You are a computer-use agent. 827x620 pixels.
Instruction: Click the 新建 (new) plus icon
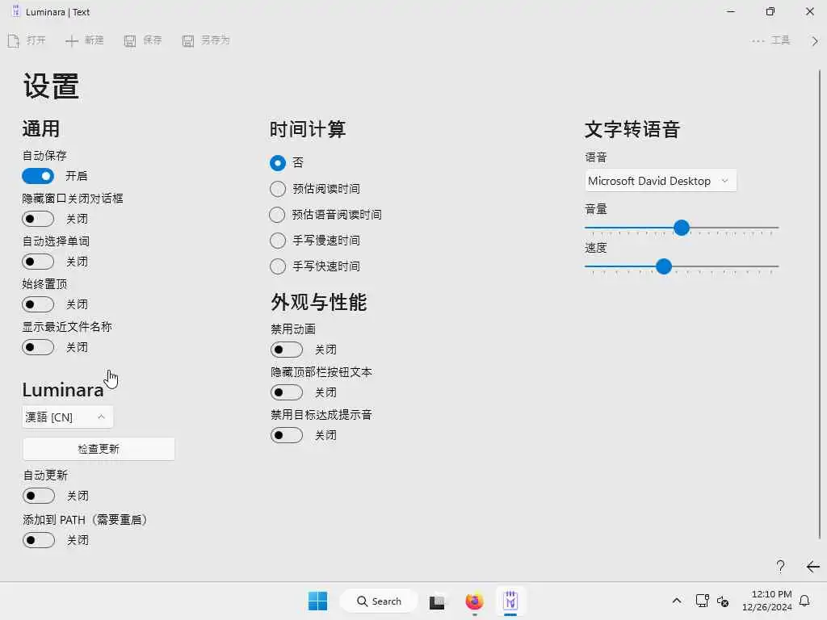[x=72, y=40]
